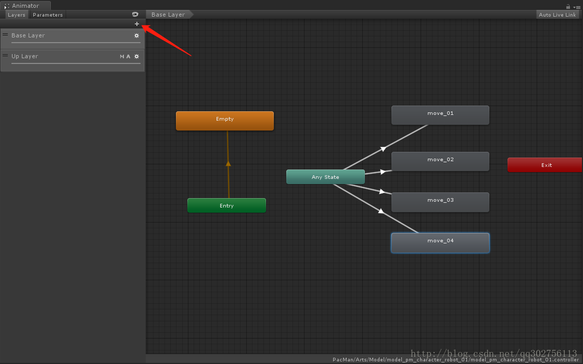Image resolution: width=583 pixels, height=364 pixels.
Task: Switch to the Parameters tab
Action: pos(47,15)
